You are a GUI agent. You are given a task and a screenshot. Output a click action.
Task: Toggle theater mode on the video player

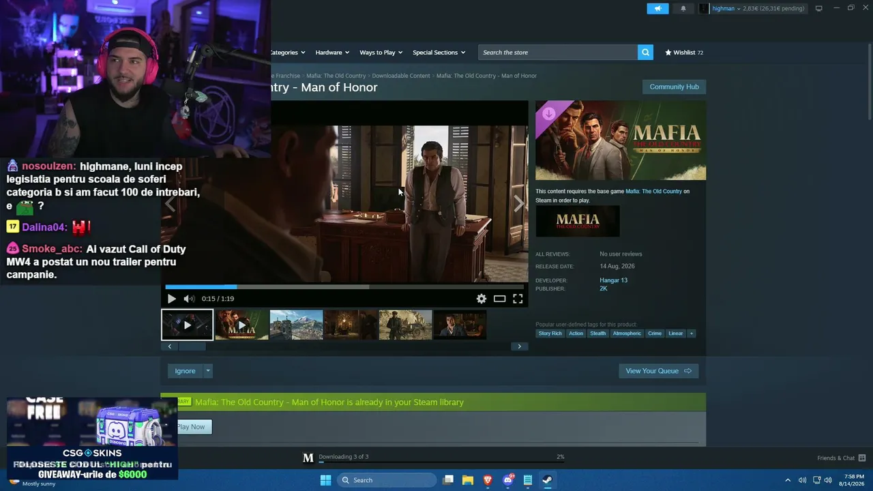(500, 299)
